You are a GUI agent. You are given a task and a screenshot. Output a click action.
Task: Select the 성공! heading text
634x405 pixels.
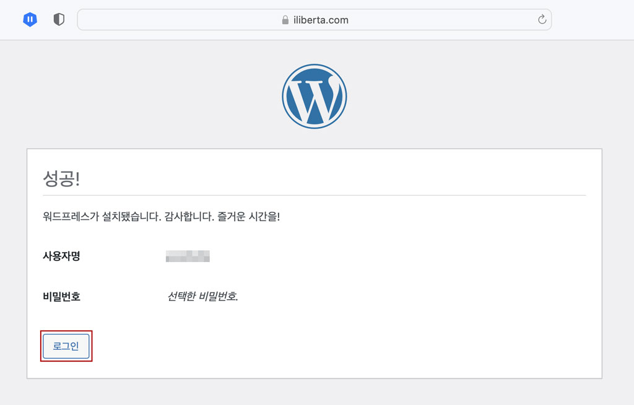coord(61,178)
